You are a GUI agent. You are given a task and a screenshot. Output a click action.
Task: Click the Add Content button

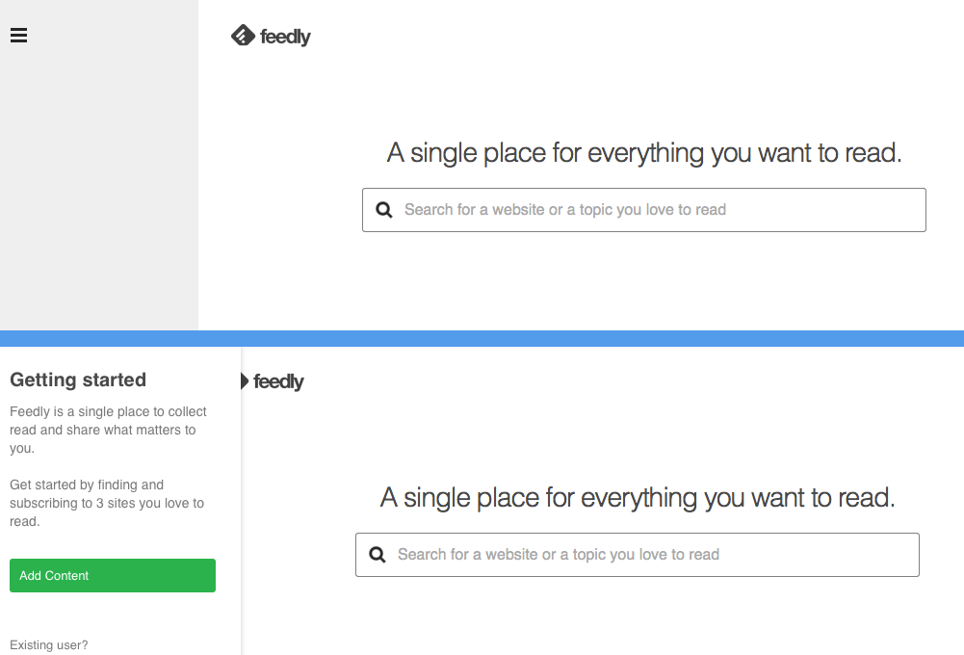point(112,575)
